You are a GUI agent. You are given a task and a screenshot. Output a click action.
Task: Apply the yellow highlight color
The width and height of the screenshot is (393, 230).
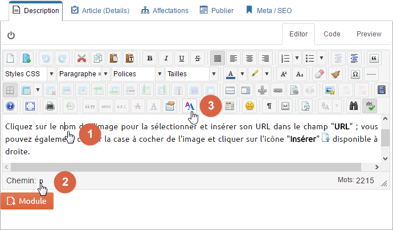point(255,74)
